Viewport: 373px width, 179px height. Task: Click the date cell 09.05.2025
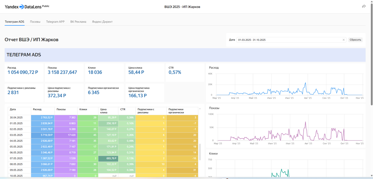[x=20, y=170]
